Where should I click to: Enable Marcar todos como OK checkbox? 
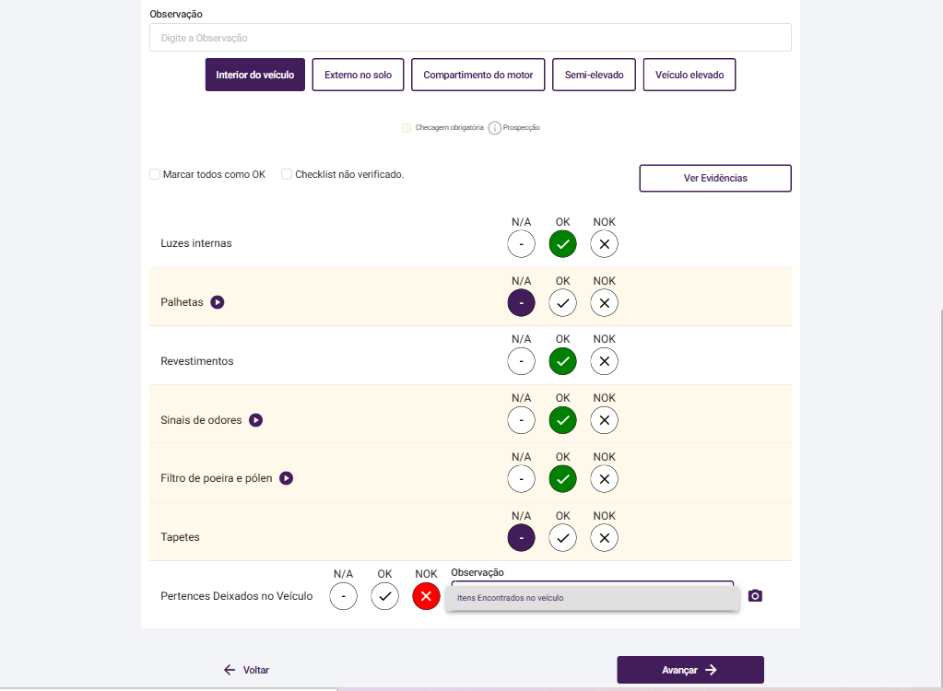(156, 174)
